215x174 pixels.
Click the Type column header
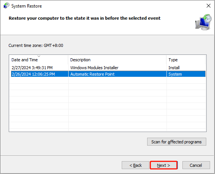pos(186,60)
